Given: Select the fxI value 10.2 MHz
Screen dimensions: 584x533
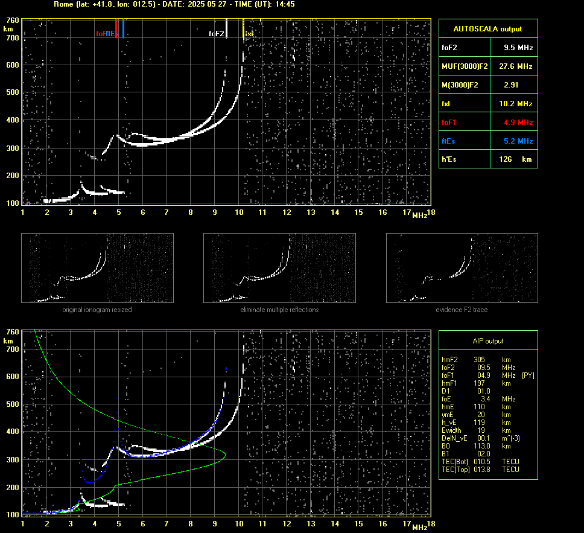Looking at the screenshot, I should click(x=515, y=104).
